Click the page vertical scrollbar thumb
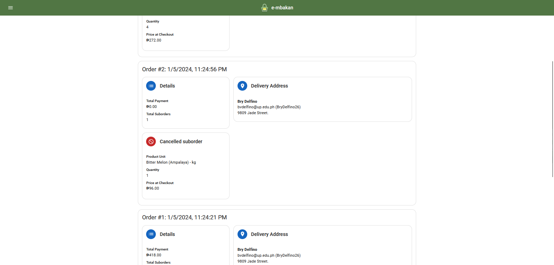The width and height of the screenshot is (554, 265). 552,119
